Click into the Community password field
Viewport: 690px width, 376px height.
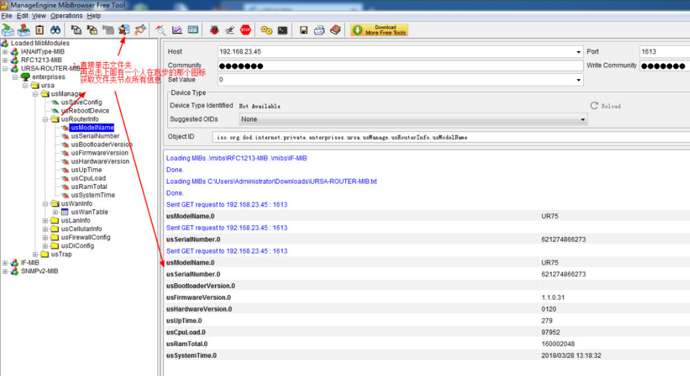point(400,66)
